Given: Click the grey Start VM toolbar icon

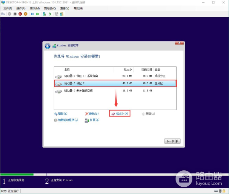Looking at the screenshot, I should click(10, 14).
